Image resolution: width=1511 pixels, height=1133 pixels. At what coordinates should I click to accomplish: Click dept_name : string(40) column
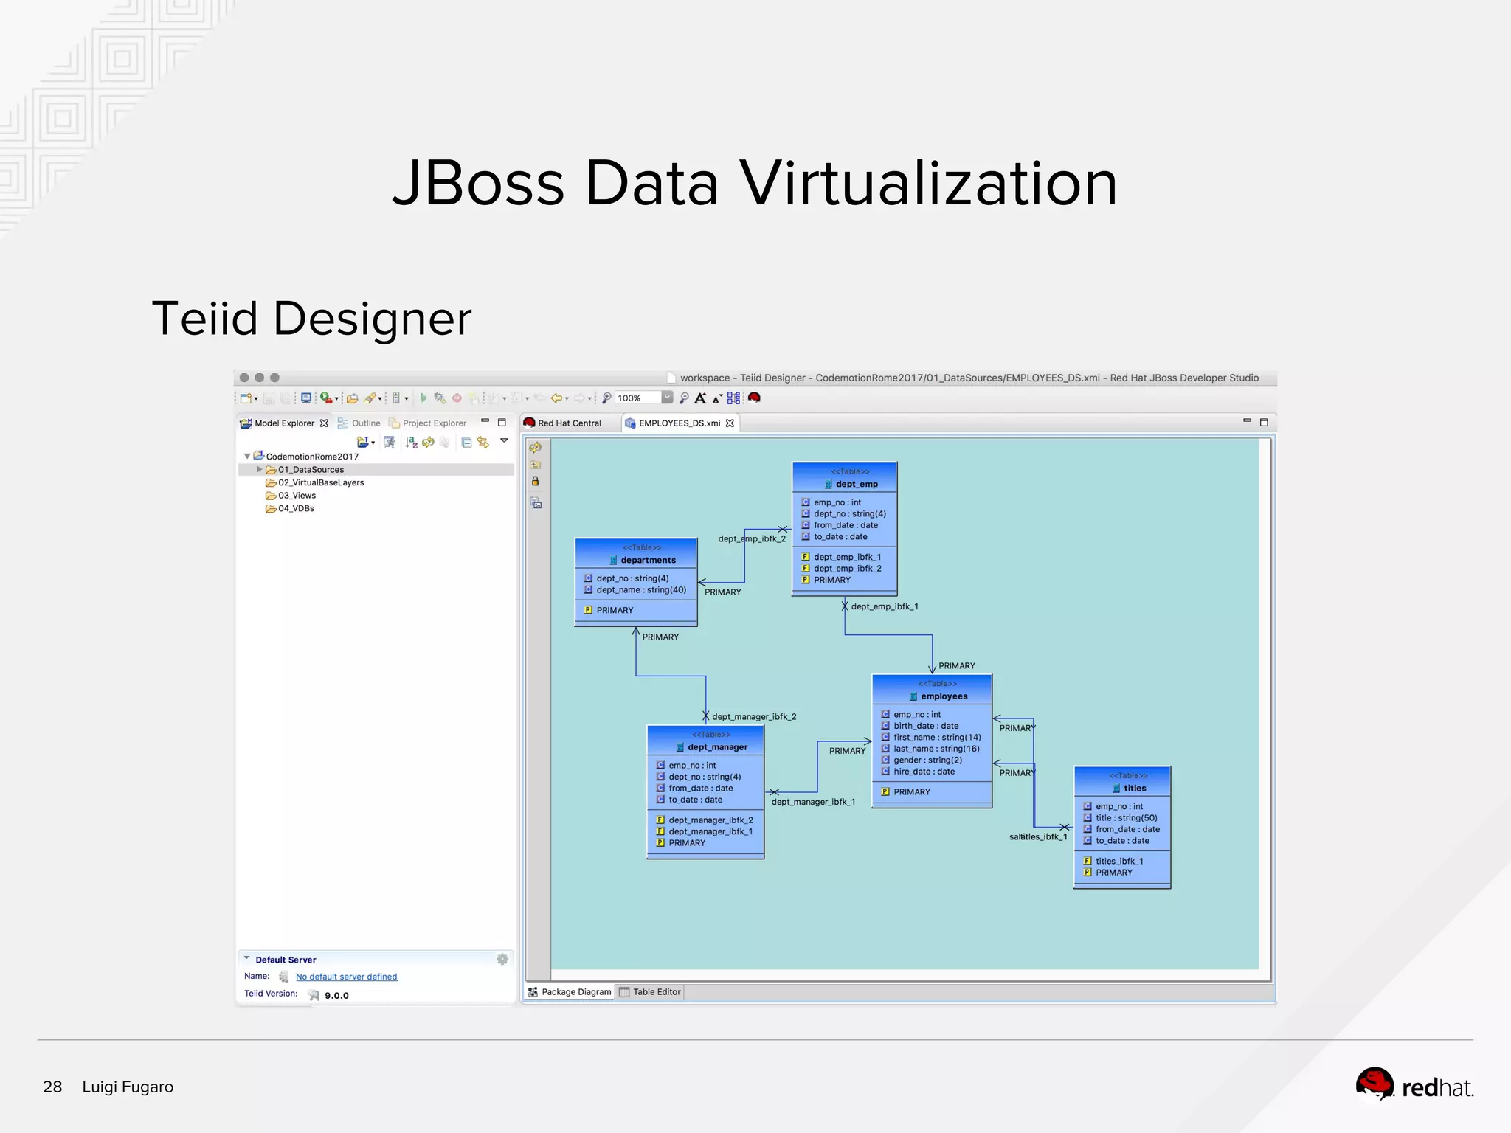pyautogui.click(x=635, y=590)
